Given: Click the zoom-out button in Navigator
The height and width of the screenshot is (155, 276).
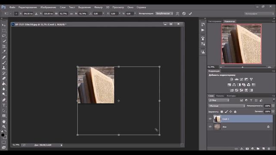Looking at the screenshot, I should coord(221,67).
